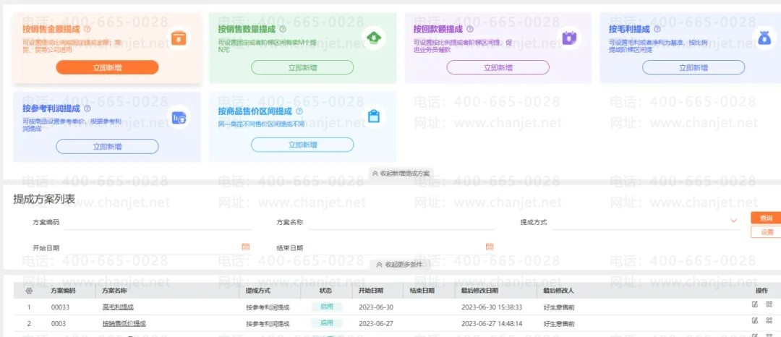
Task: Click the 按毛利提成 money bag icon
Action: (x=764, y=38)
